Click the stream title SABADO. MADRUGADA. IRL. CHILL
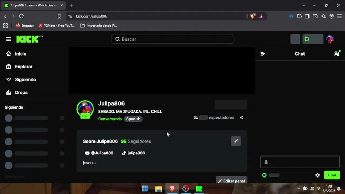This screenshot has width=345, height=194. 130,112
